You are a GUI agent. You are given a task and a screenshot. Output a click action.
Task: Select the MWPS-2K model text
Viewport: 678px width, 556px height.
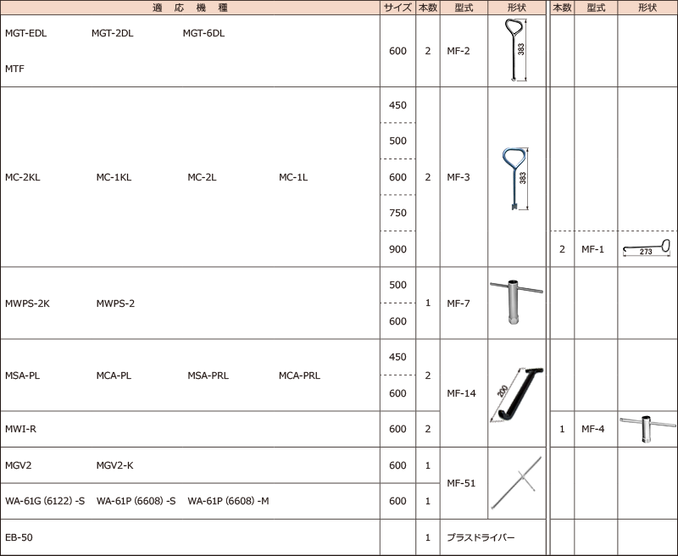pos(27,303)
